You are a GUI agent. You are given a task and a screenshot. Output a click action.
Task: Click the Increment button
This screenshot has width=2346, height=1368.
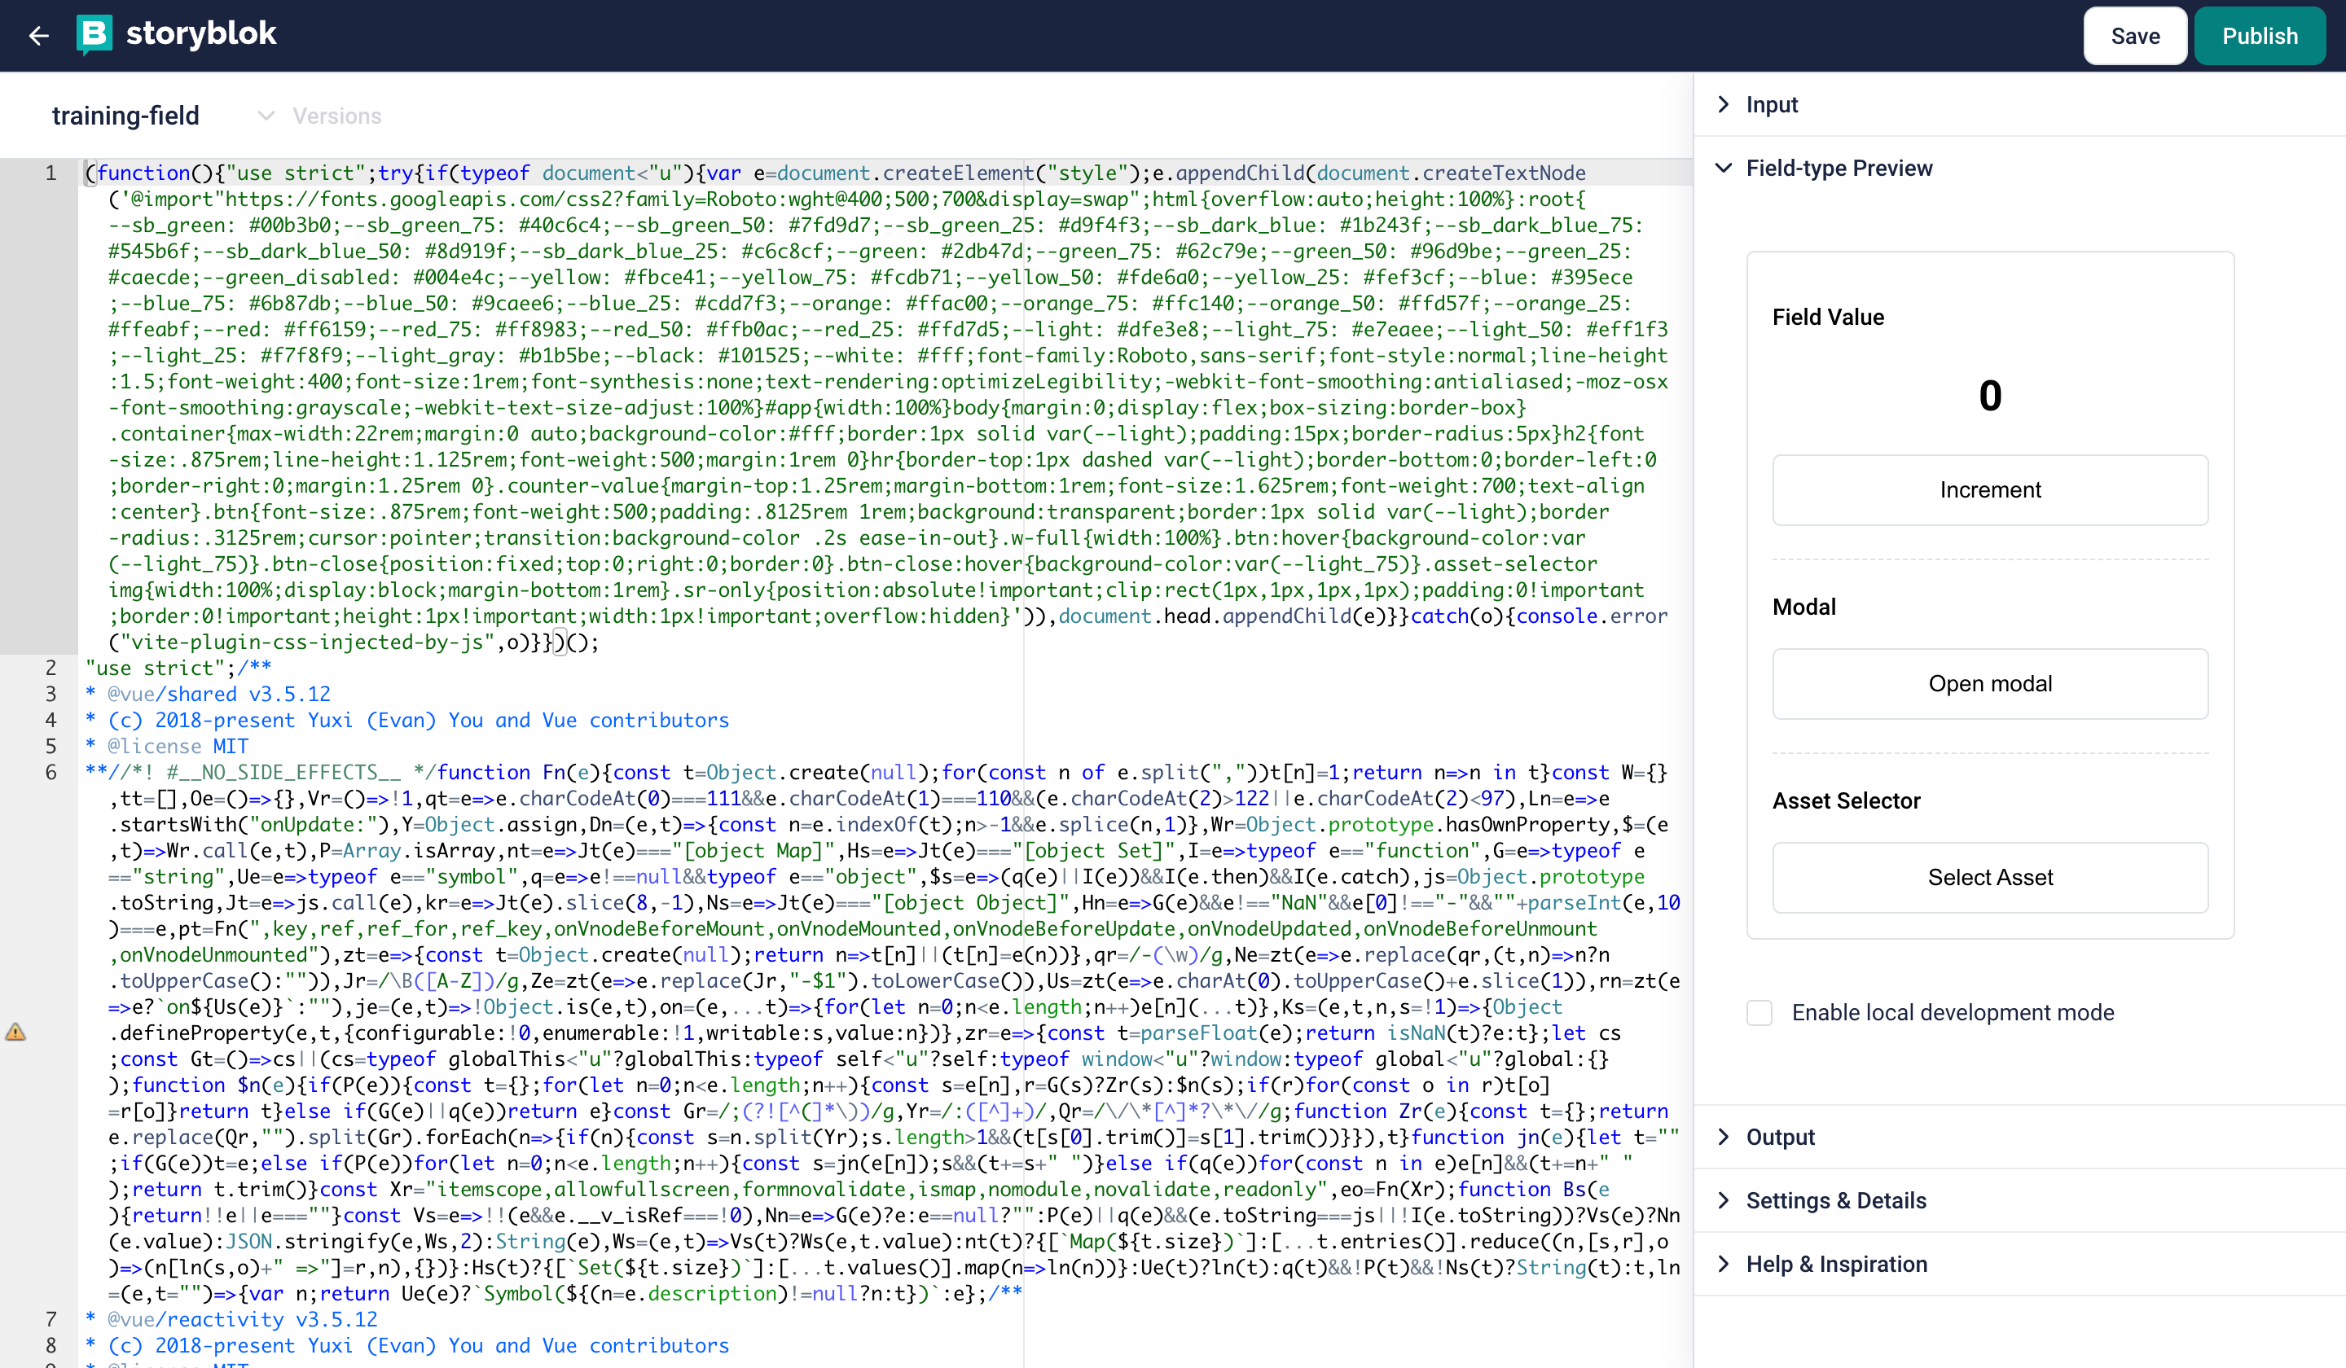point(1989,490)
